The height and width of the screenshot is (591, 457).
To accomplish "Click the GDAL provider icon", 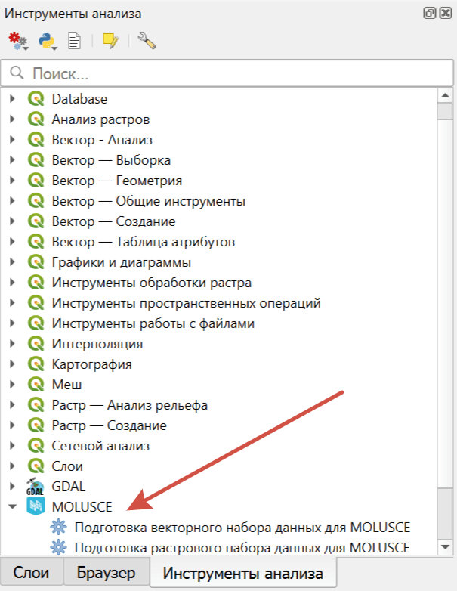I will (x=36, y=487).
